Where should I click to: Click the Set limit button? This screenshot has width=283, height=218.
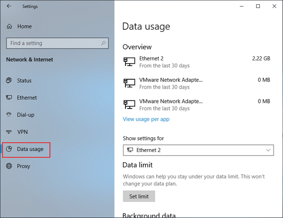coord(139,196)
